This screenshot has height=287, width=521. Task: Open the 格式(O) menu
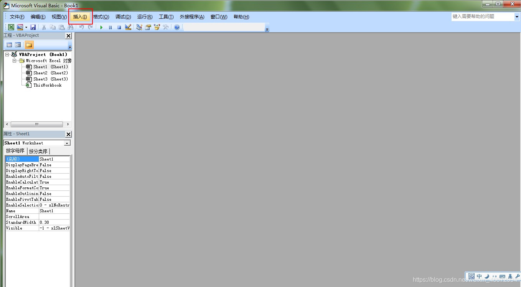(x=101, y=17)
